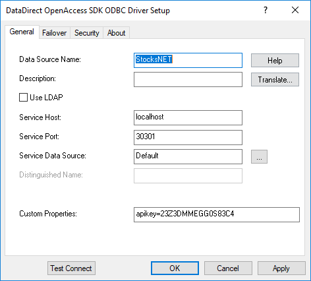Select the General tab
The height and width of the screenshot is (281, 311).
[22, 32]
